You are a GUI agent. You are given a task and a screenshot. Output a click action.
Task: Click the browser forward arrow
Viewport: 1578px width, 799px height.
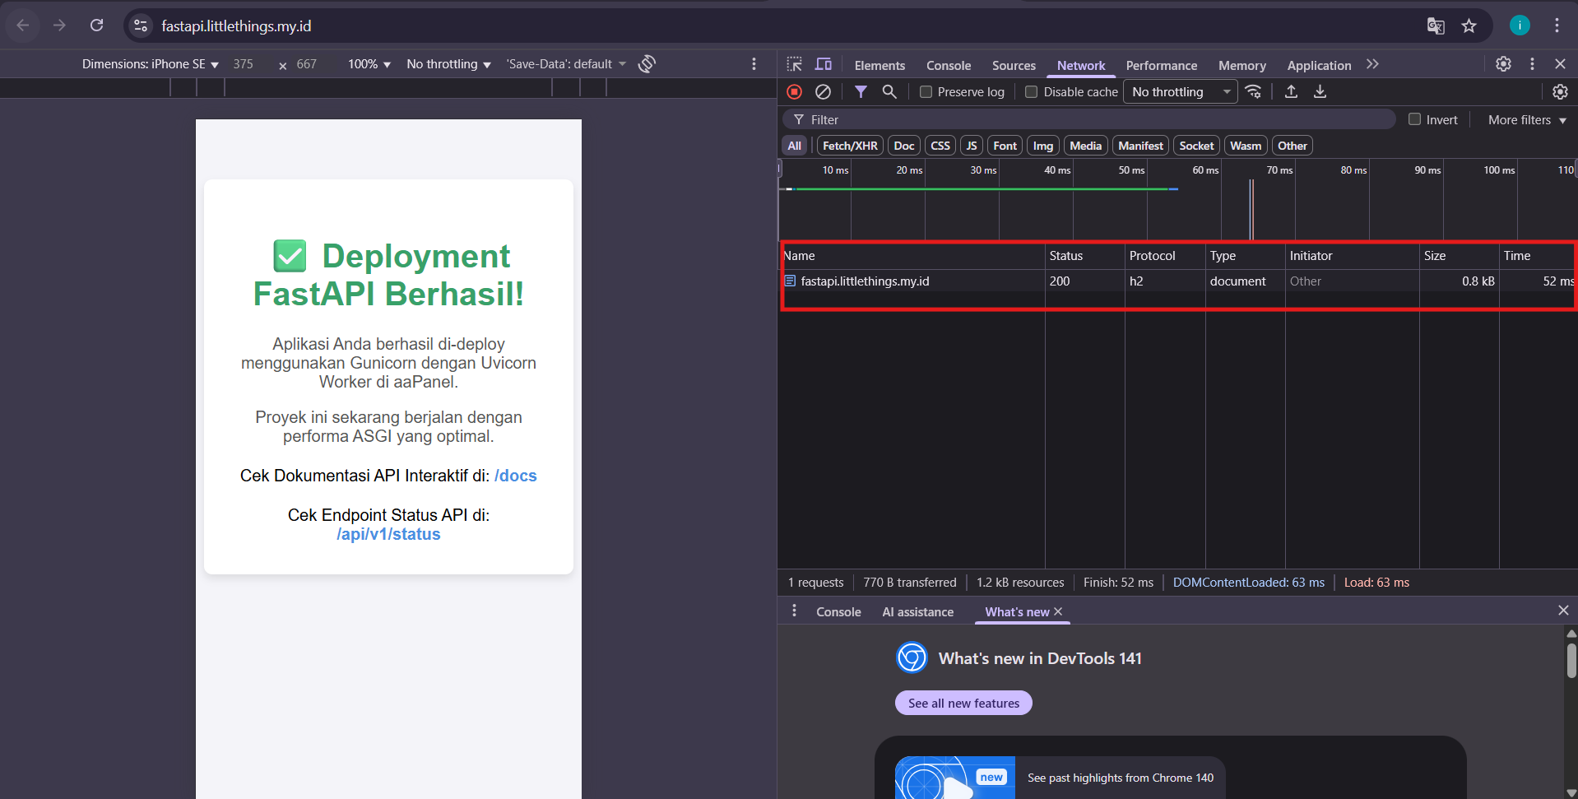[59, 26]
